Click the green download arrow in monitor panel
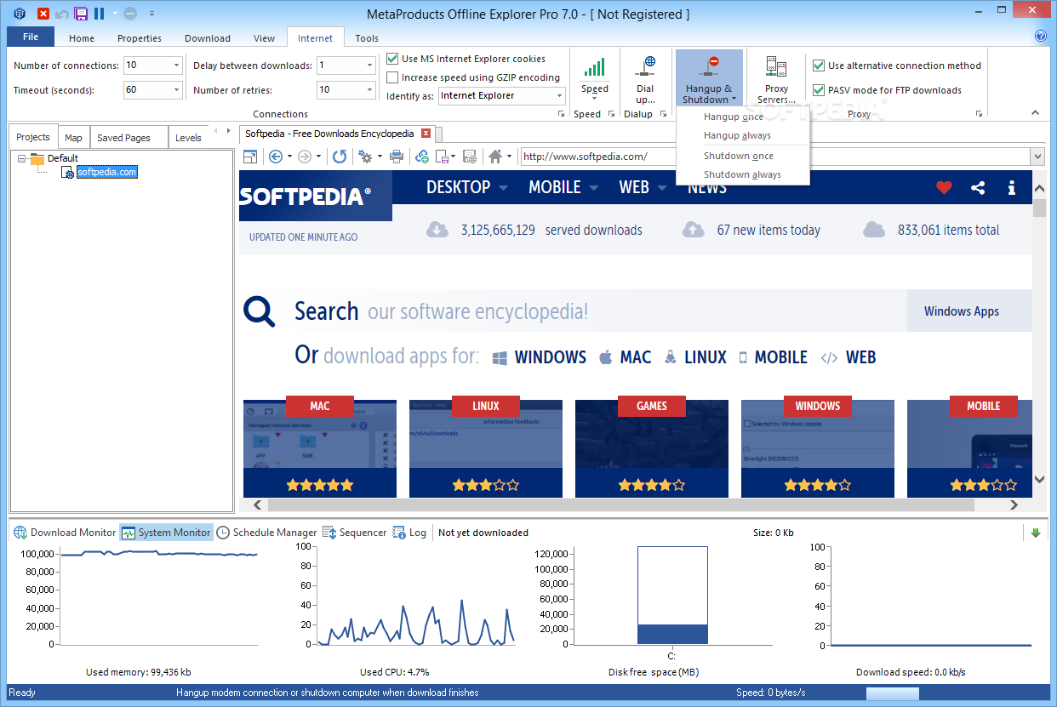The width and height of the screenshot is (1057, 707). [1036, 533]
